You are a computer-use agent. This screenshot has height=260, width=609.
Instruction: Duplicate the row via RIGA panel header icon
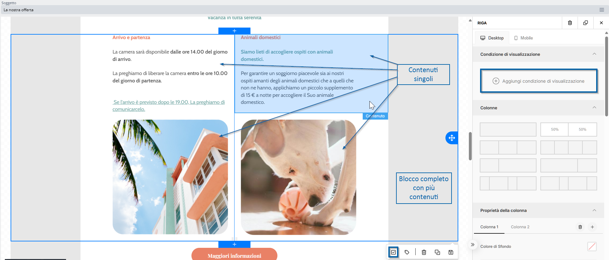point(586,23)
